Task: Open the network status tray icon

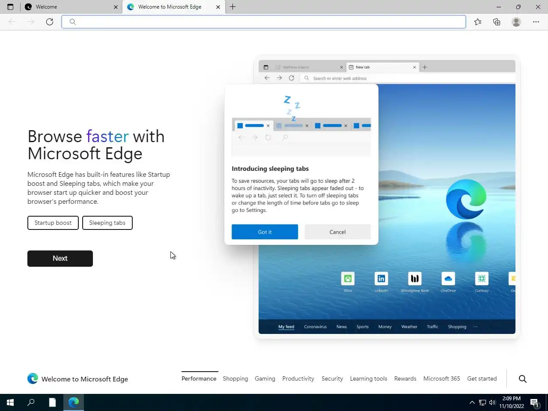Action: click(x=482, y=402)
